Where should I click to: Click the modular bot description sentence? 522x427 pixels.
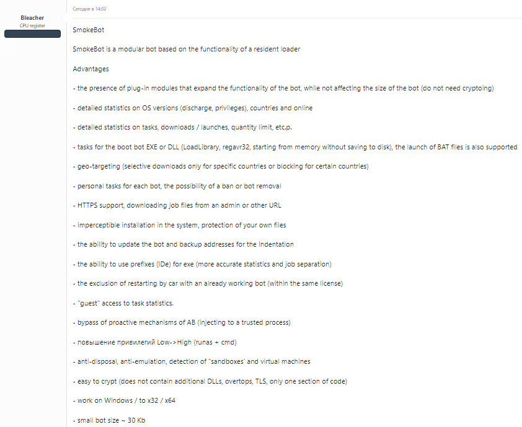186,49
